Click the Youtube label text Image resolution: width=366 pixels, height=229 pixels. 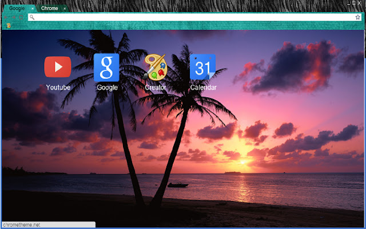pos(58,88)
